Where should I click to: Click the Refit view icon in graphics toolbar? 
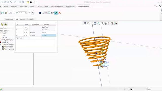point(85,24)
